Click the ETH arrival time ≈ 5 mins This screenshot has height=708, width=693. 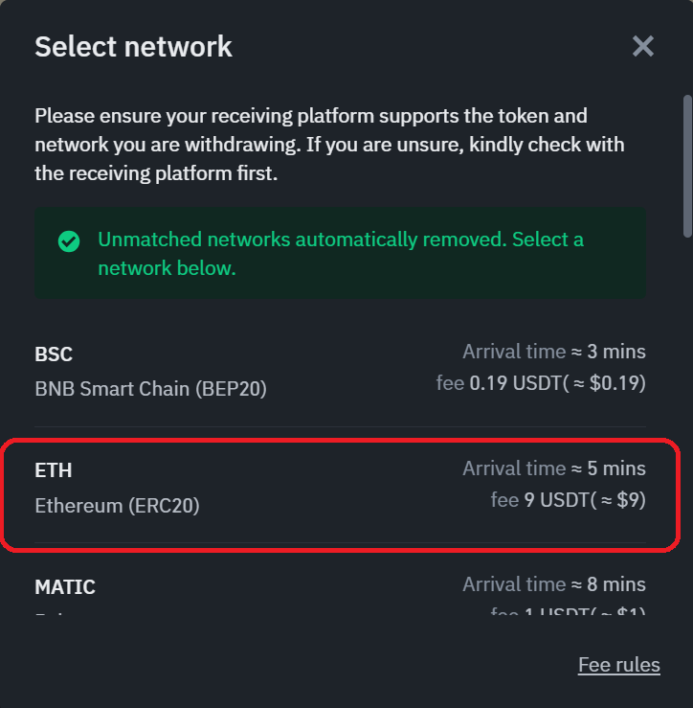click(554, 468)
